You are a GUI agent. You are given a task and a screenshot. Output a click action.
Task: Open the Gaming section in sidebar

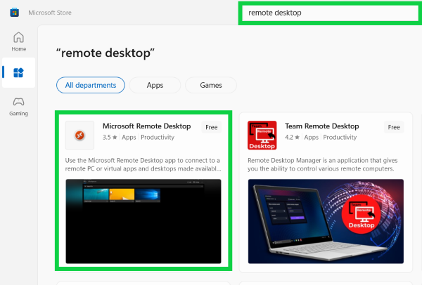19,106
